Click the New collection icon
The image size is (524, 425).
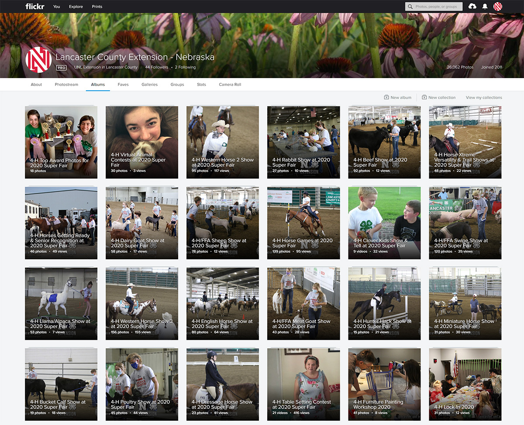[x=424, y=97]
